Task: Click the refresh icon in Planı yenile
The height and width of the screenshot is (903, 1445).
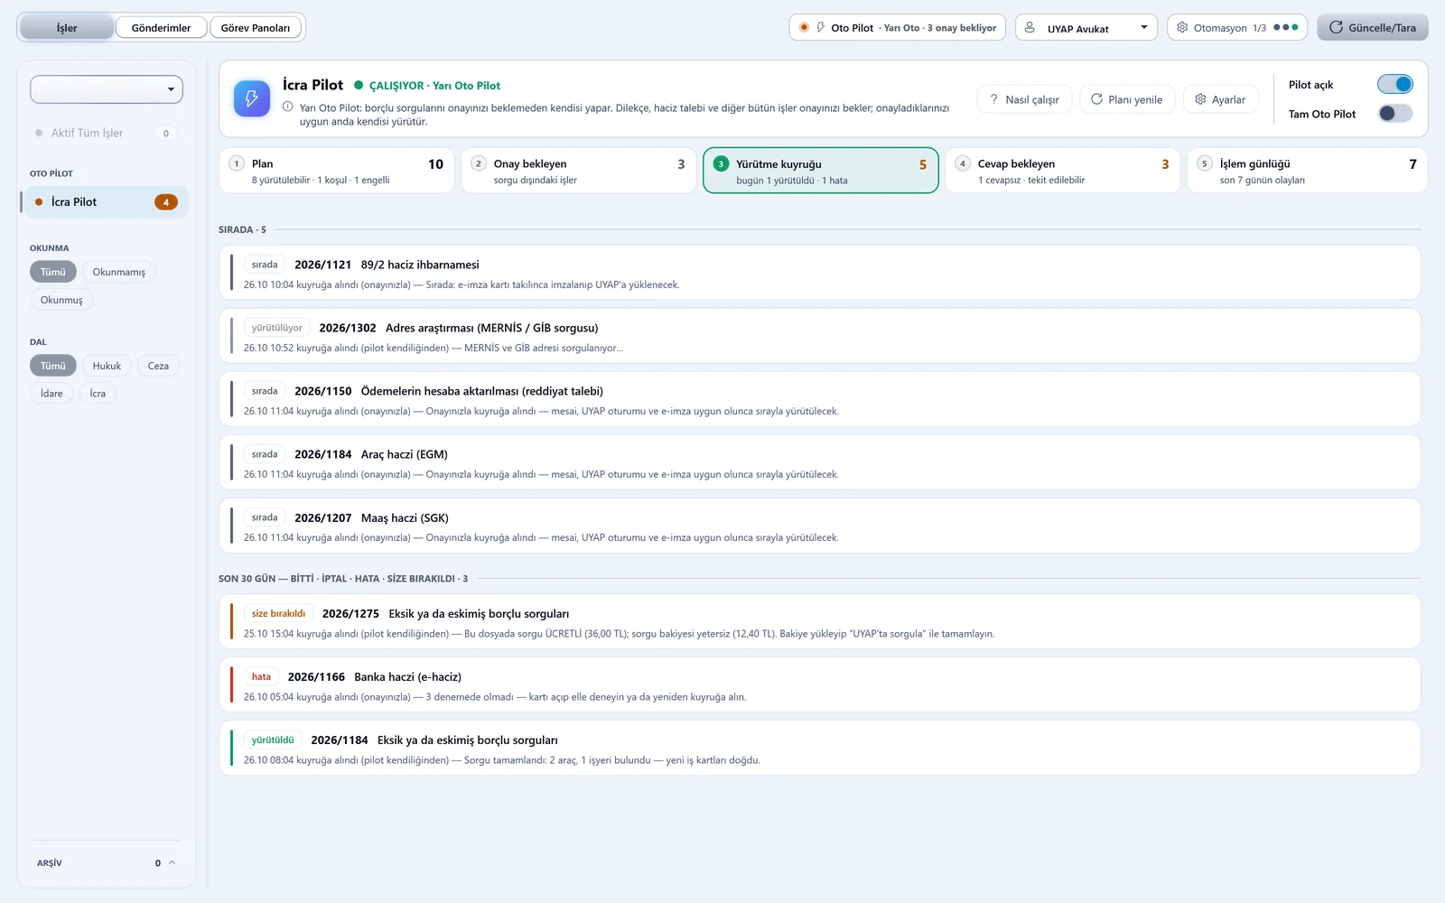Action: (1096, 99)
